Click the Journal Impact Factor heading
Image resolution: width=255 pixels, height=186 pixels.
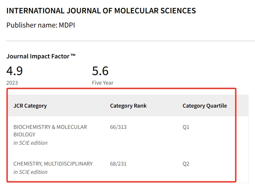click(x=41, y=56)
